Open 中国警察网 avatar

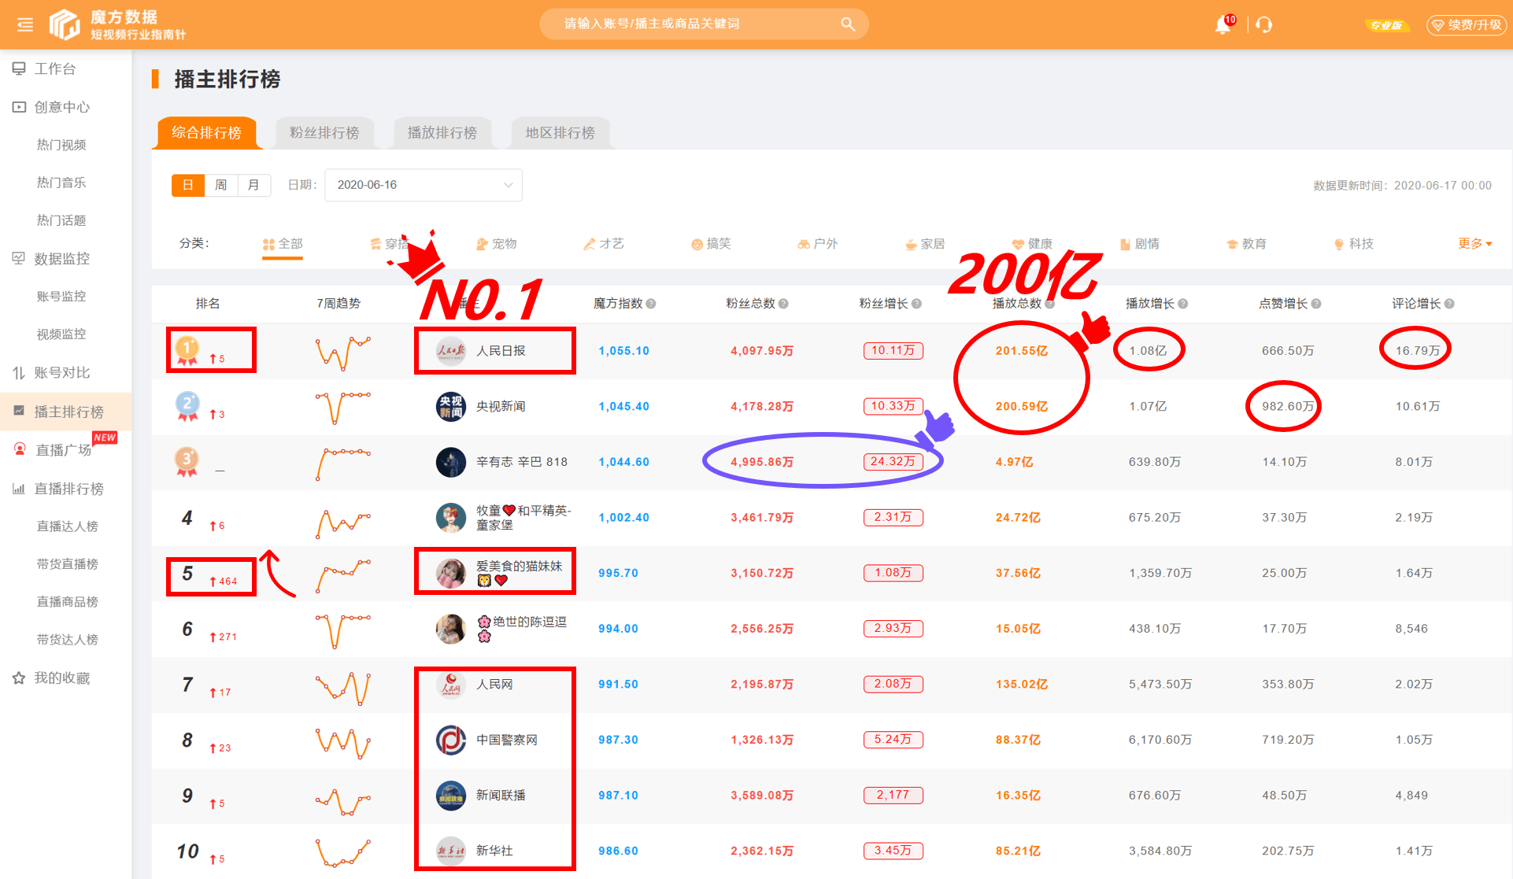point(451,740)
